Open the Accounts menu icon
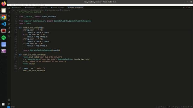 click(x=9, y=100)
